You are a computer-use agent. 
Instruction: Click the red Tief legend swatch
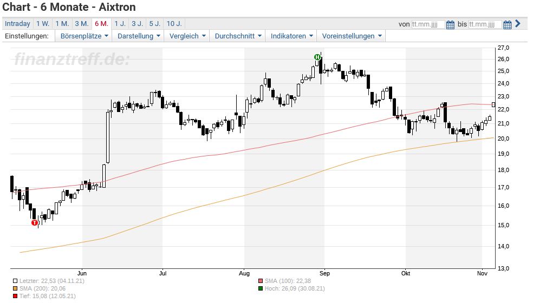15,296
